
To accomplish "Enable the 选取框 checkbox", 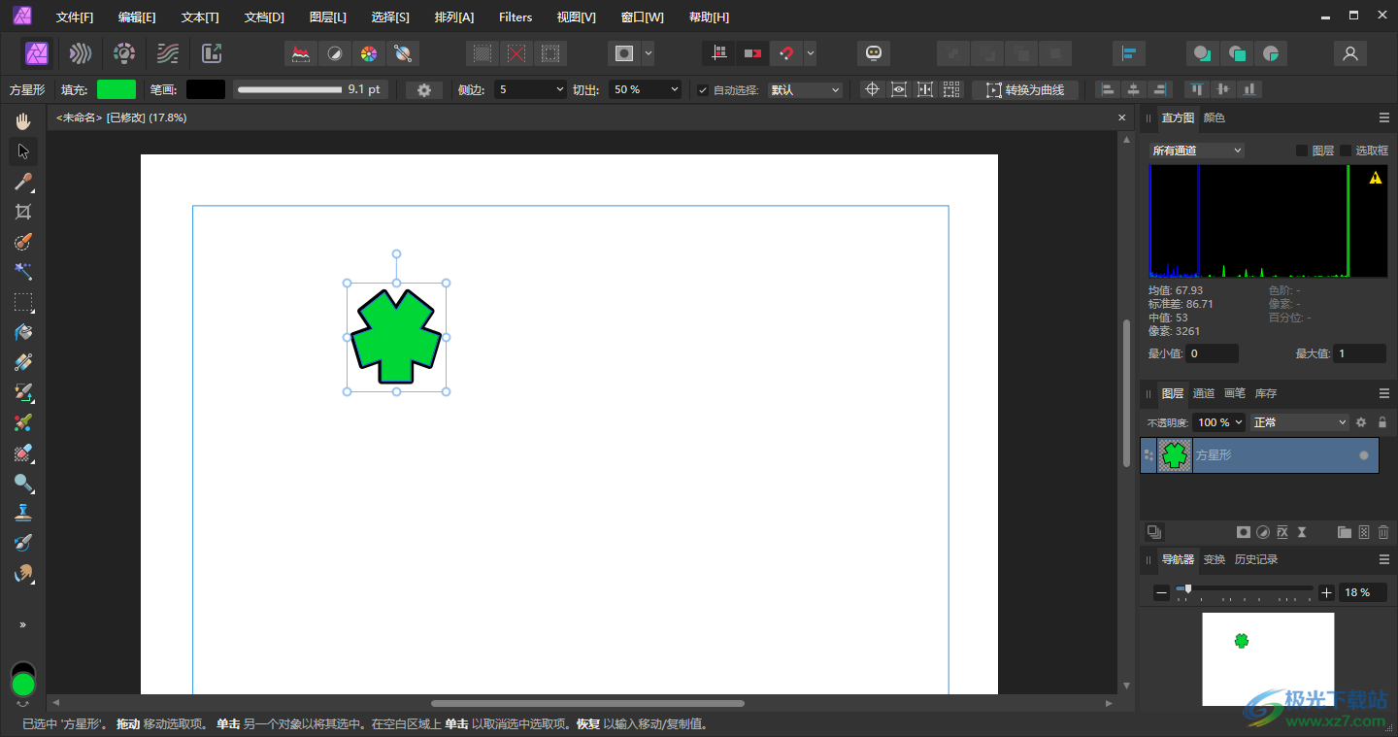I will click(1346, 151).
